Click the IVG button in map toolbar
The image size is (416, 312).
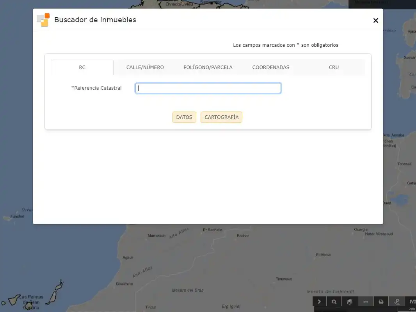click(411, 301)
